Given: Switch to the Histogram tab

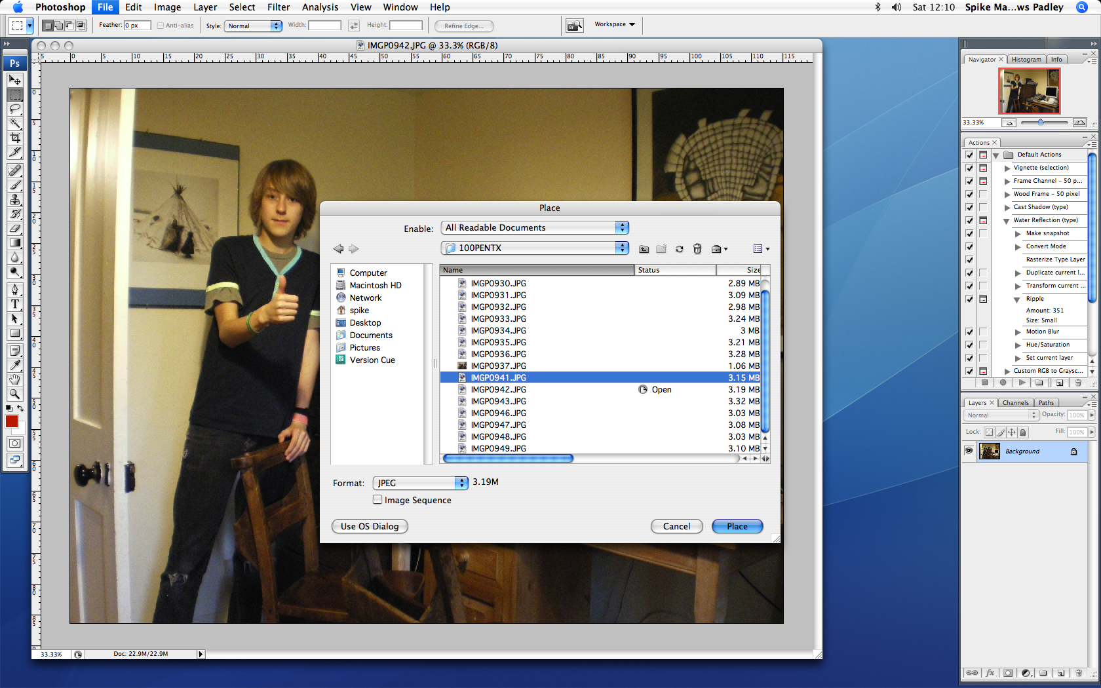Looking at the screenshot, I should (x=1026, y=59).
